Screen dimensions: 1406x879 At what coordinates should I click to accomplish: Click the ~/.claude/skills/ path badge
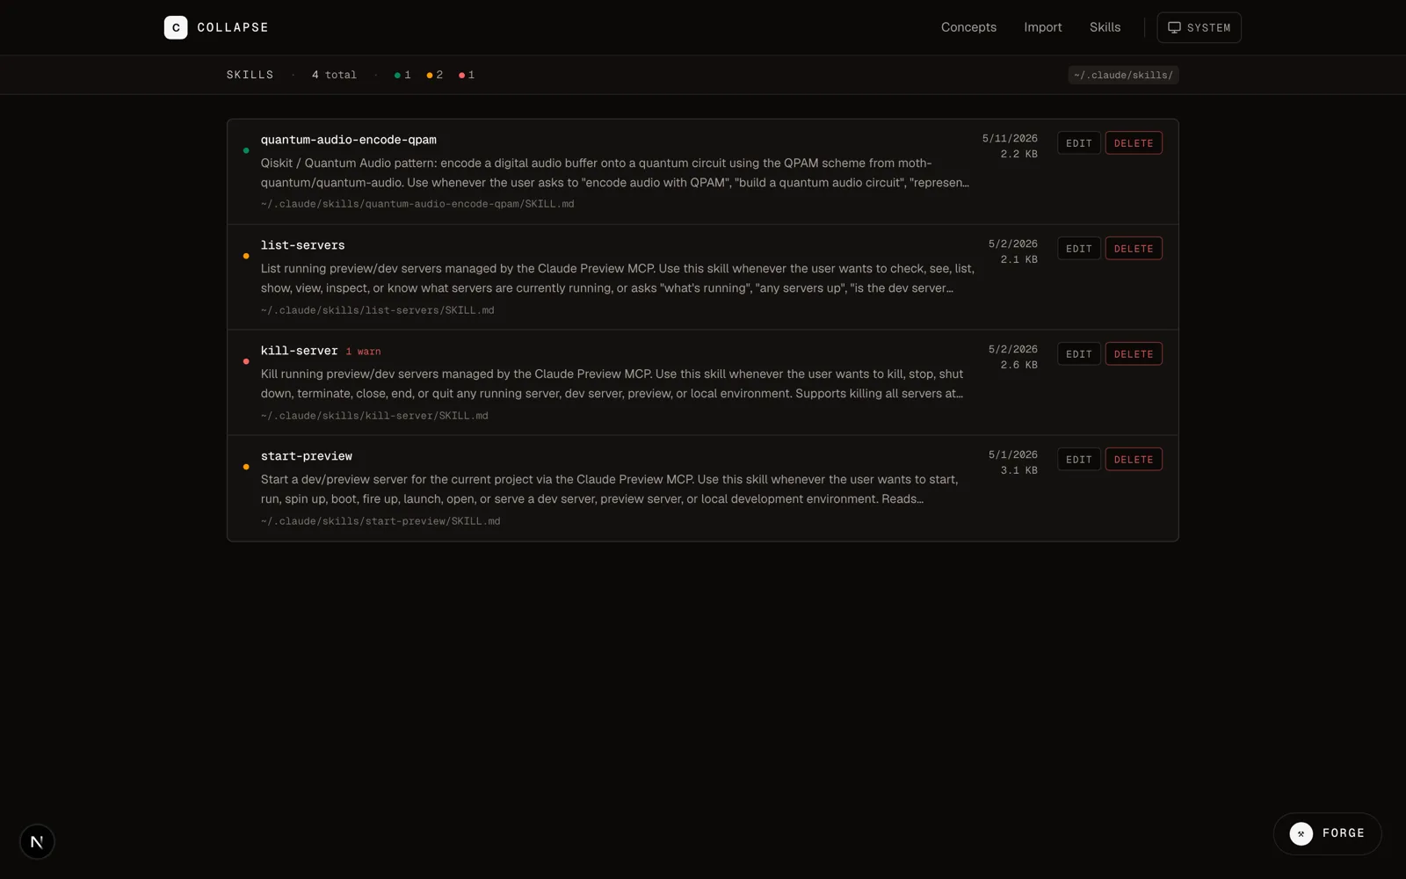click(x=1123, y=75)
